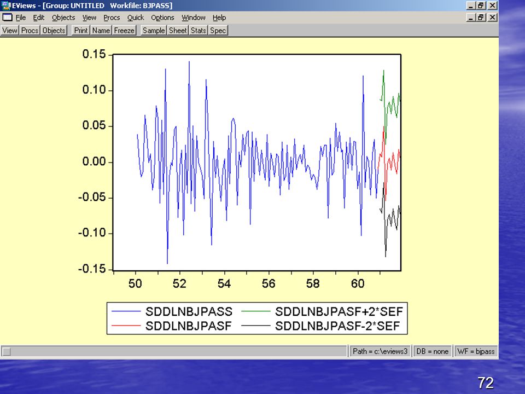The height and width of the screenshot is (394, 525).
Task: Open the View menu in menu bar
Action: pyautogui.click(x=89, y=18)
